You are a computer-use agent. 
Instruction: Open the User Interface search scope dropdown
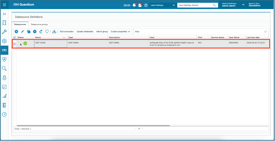click(x=163, y=5)
